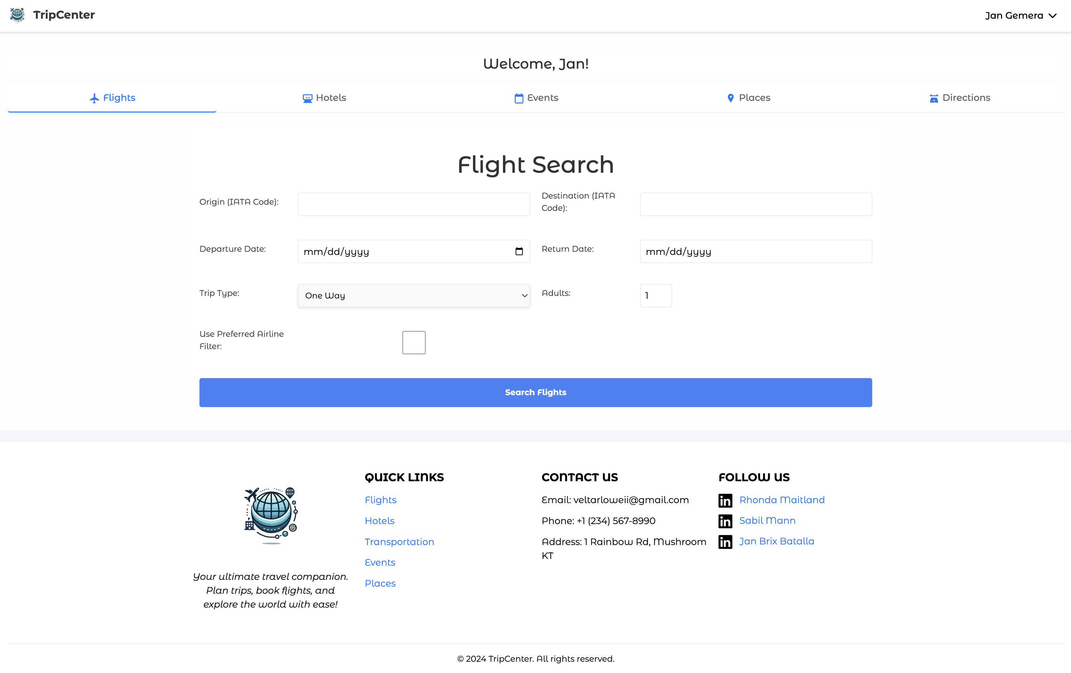Click the Origin IATA Code input field
This screenshot has width=1071, height=673.
tap(413, 204)
